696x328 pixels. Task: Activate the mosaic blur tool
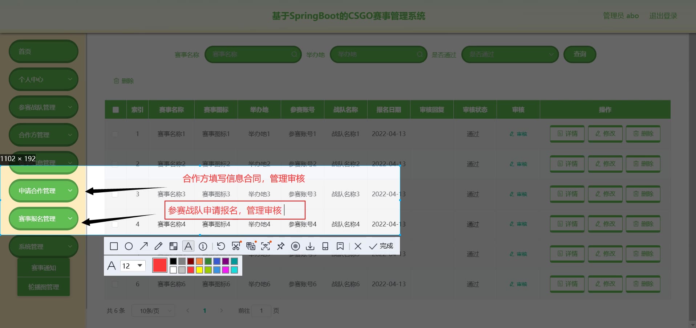tap(173, 246)
